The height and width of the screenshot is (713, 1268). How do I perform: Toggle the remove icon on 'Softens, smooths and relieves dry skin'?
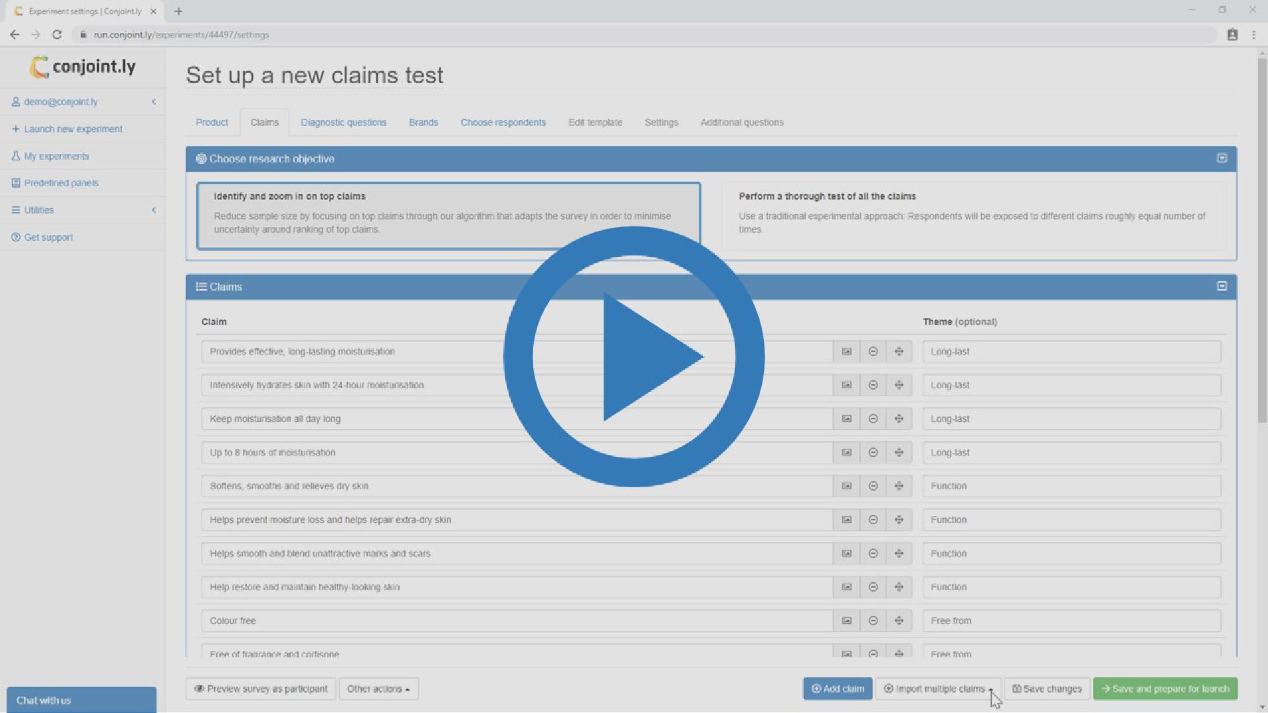click(x=872, y=486)
